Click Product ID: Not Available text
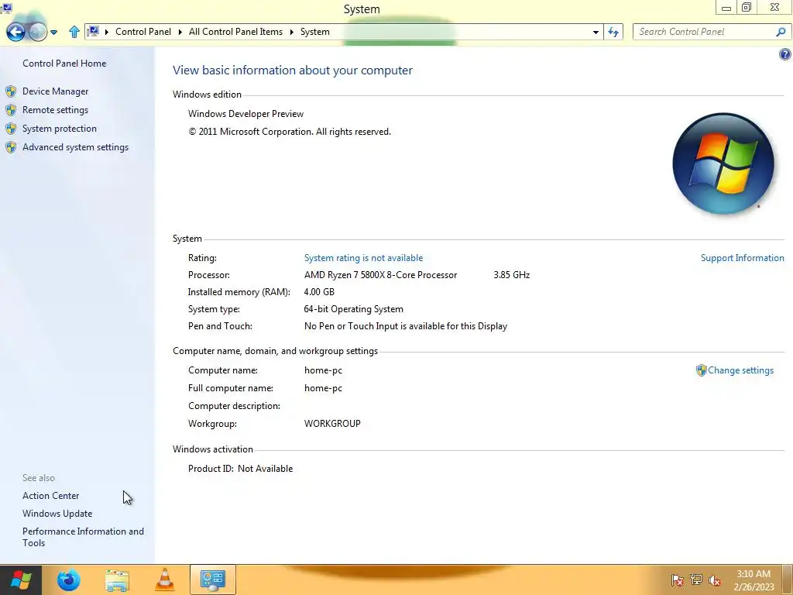 240,469
